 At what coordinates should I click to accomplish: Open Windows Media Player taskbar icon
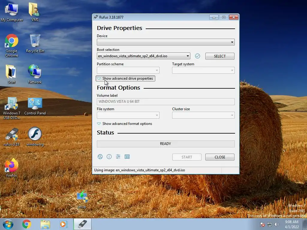(63, 224)
